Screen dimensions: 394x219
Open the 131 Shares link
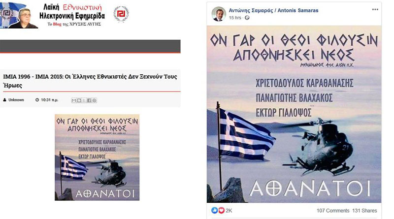point(364,211)
